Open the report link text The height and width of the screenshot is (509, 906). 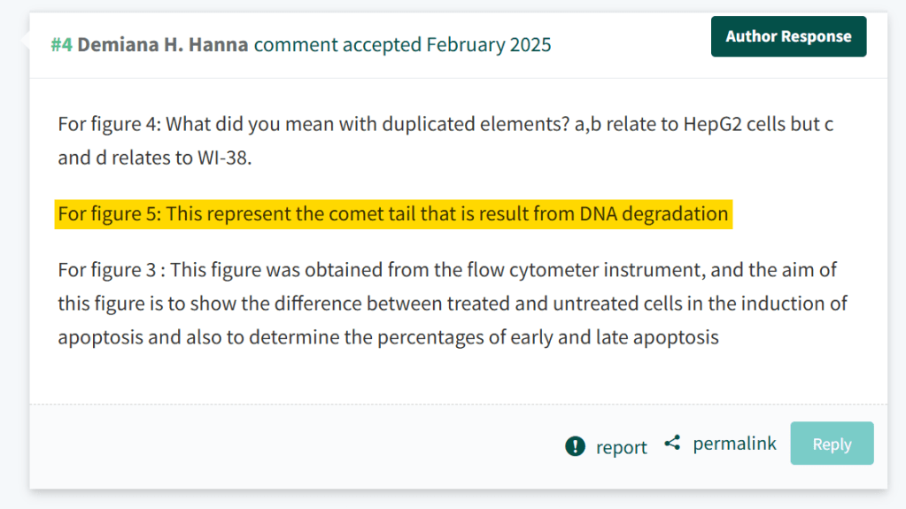[621, 447]
